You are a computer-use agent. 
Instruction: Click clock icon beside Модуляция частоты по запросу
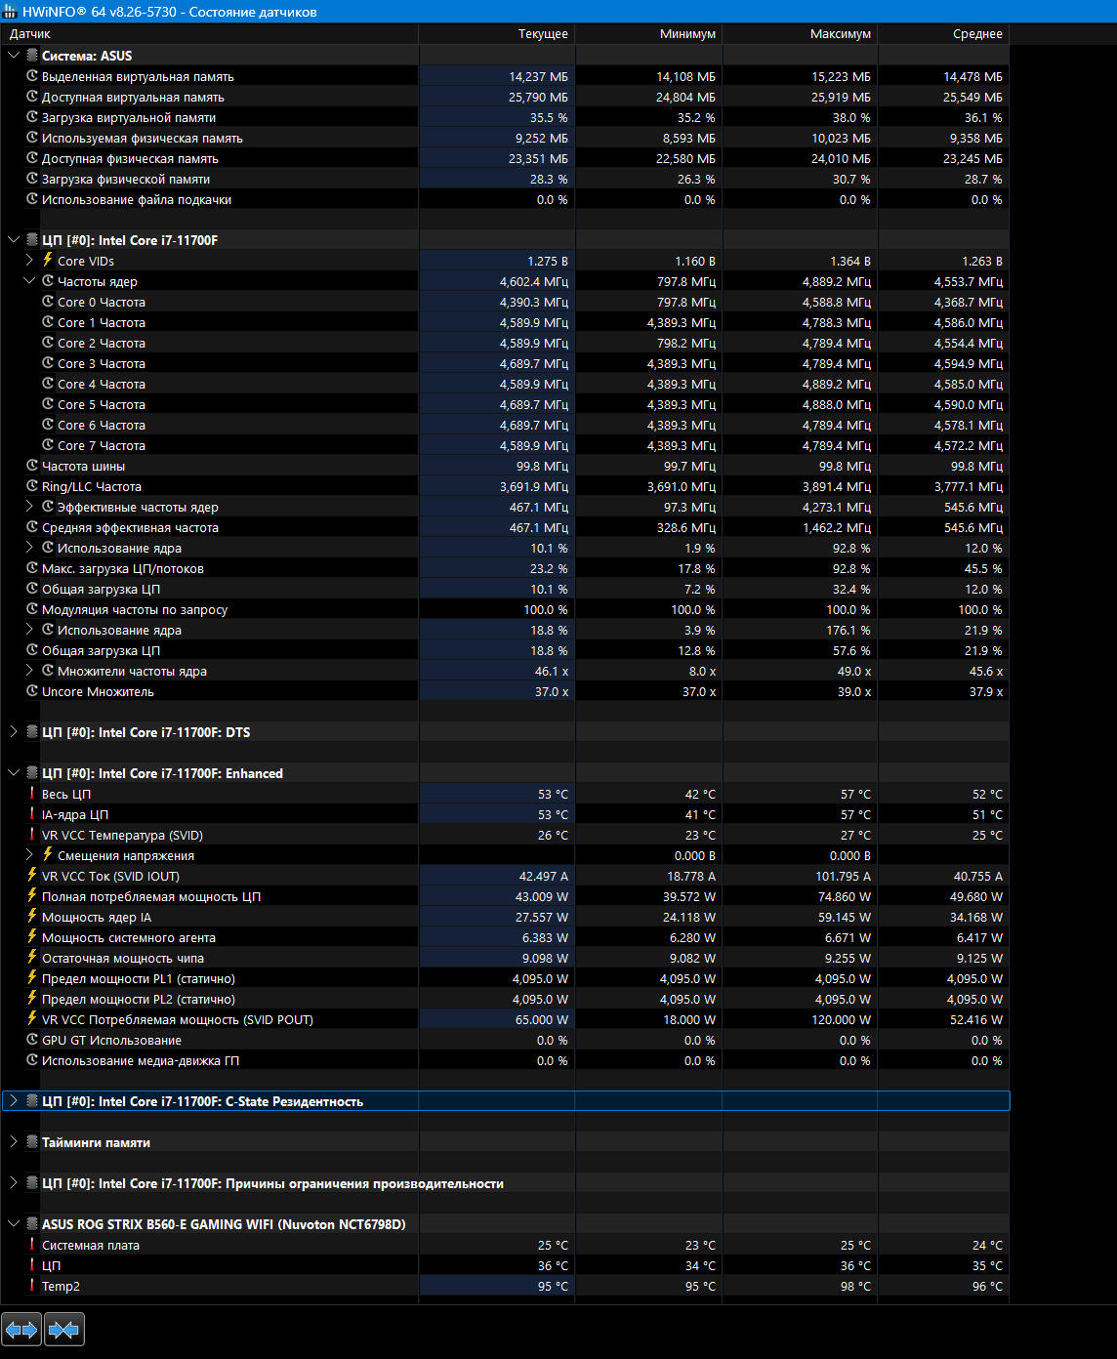(x=32, y=609)
